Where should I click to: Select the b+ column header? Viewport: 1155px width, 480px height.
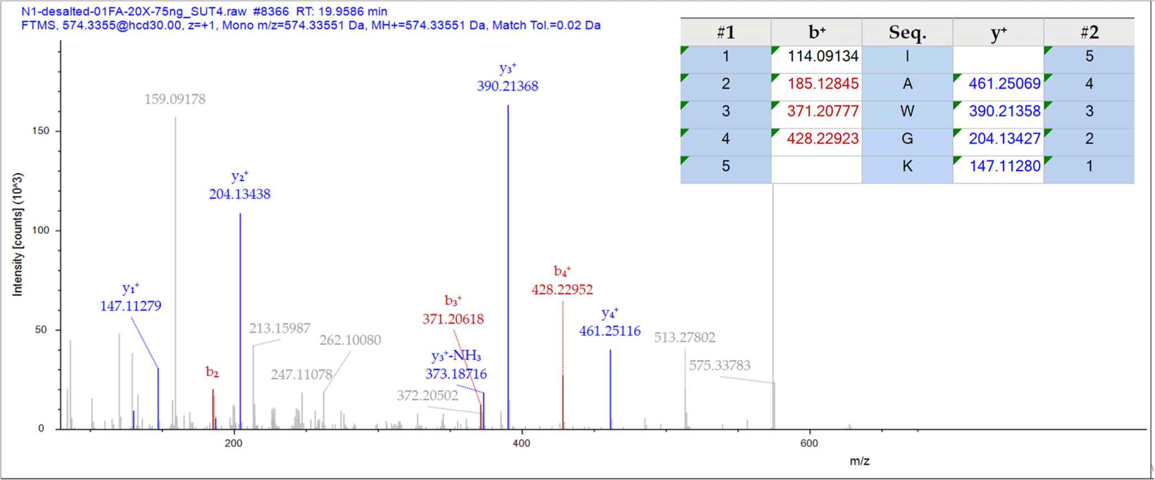pos(817,32)
